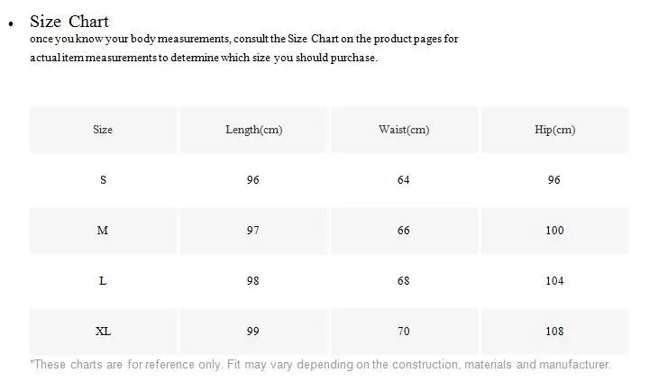Click the waist value 70 for XL
649x391 pixels.
click(x=404, y=332)
